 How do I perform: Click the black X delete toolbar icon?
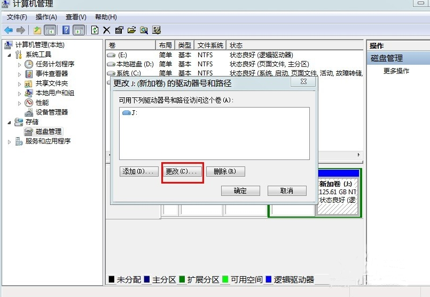pos(107,30)
